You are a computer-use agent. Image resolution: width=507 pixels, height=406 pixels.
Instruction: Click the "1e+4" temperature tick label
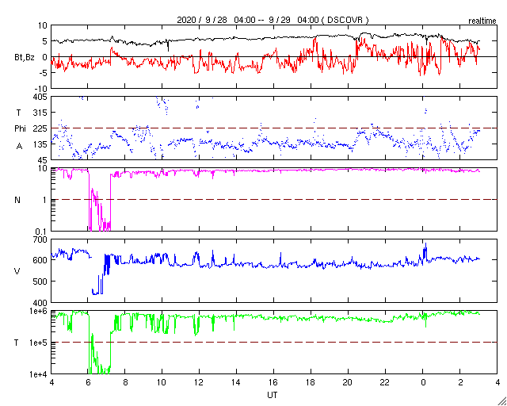coord(39,374)
